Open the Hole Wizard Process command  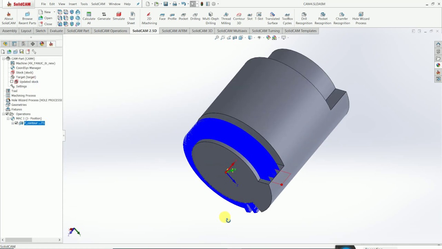[x=361, y=19]
